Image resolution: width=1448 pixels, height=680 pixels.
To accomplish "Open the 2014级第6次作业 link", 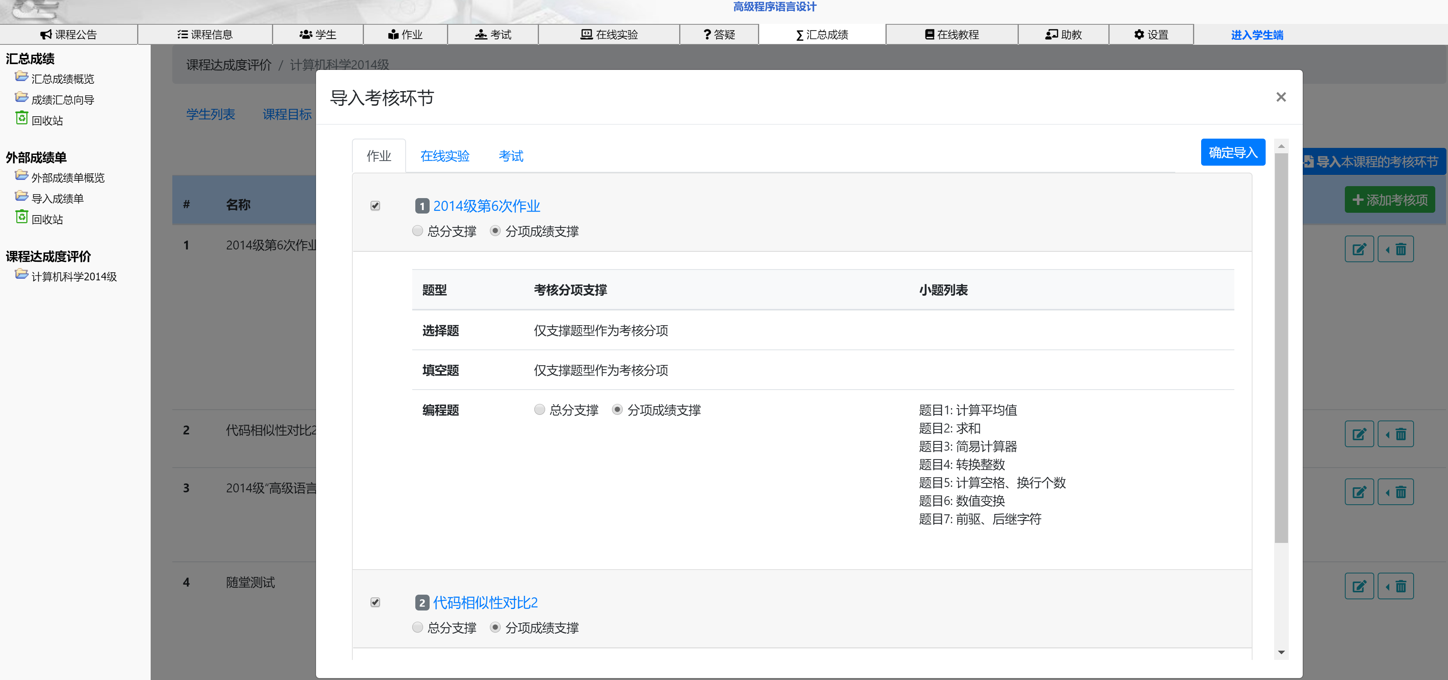I will click(486, 206).
